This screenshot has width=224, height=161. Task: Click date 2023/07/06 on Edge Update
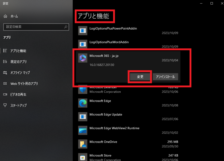click(x=170, y=119)
